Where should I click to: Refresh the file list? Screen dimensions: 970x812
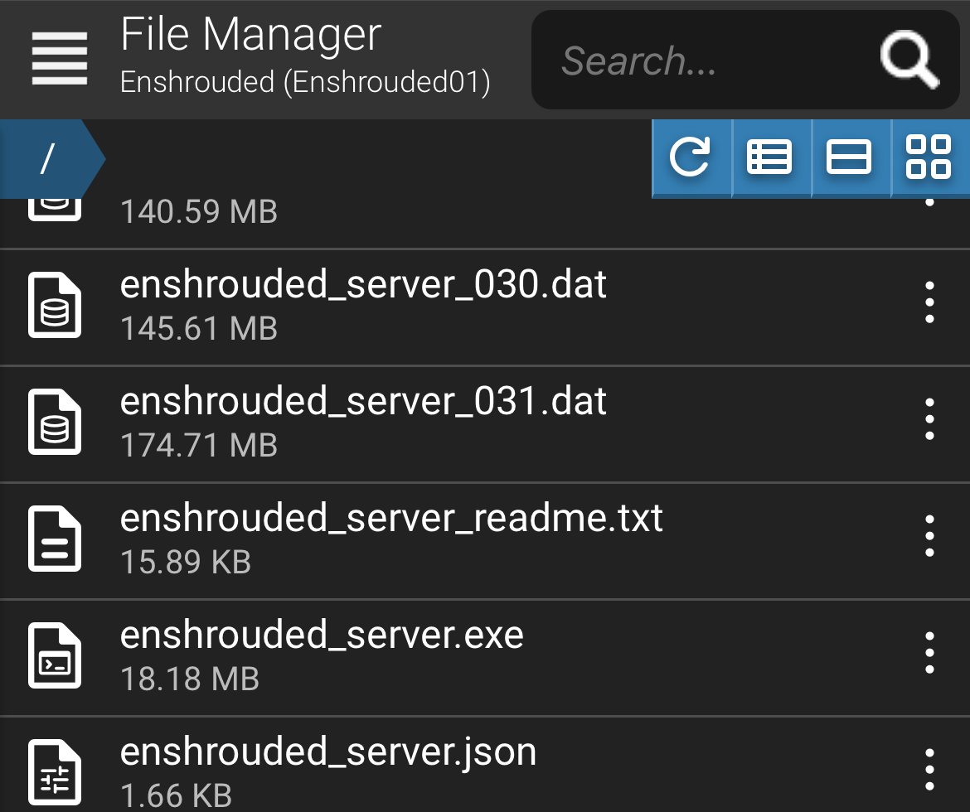coord(691,158)
